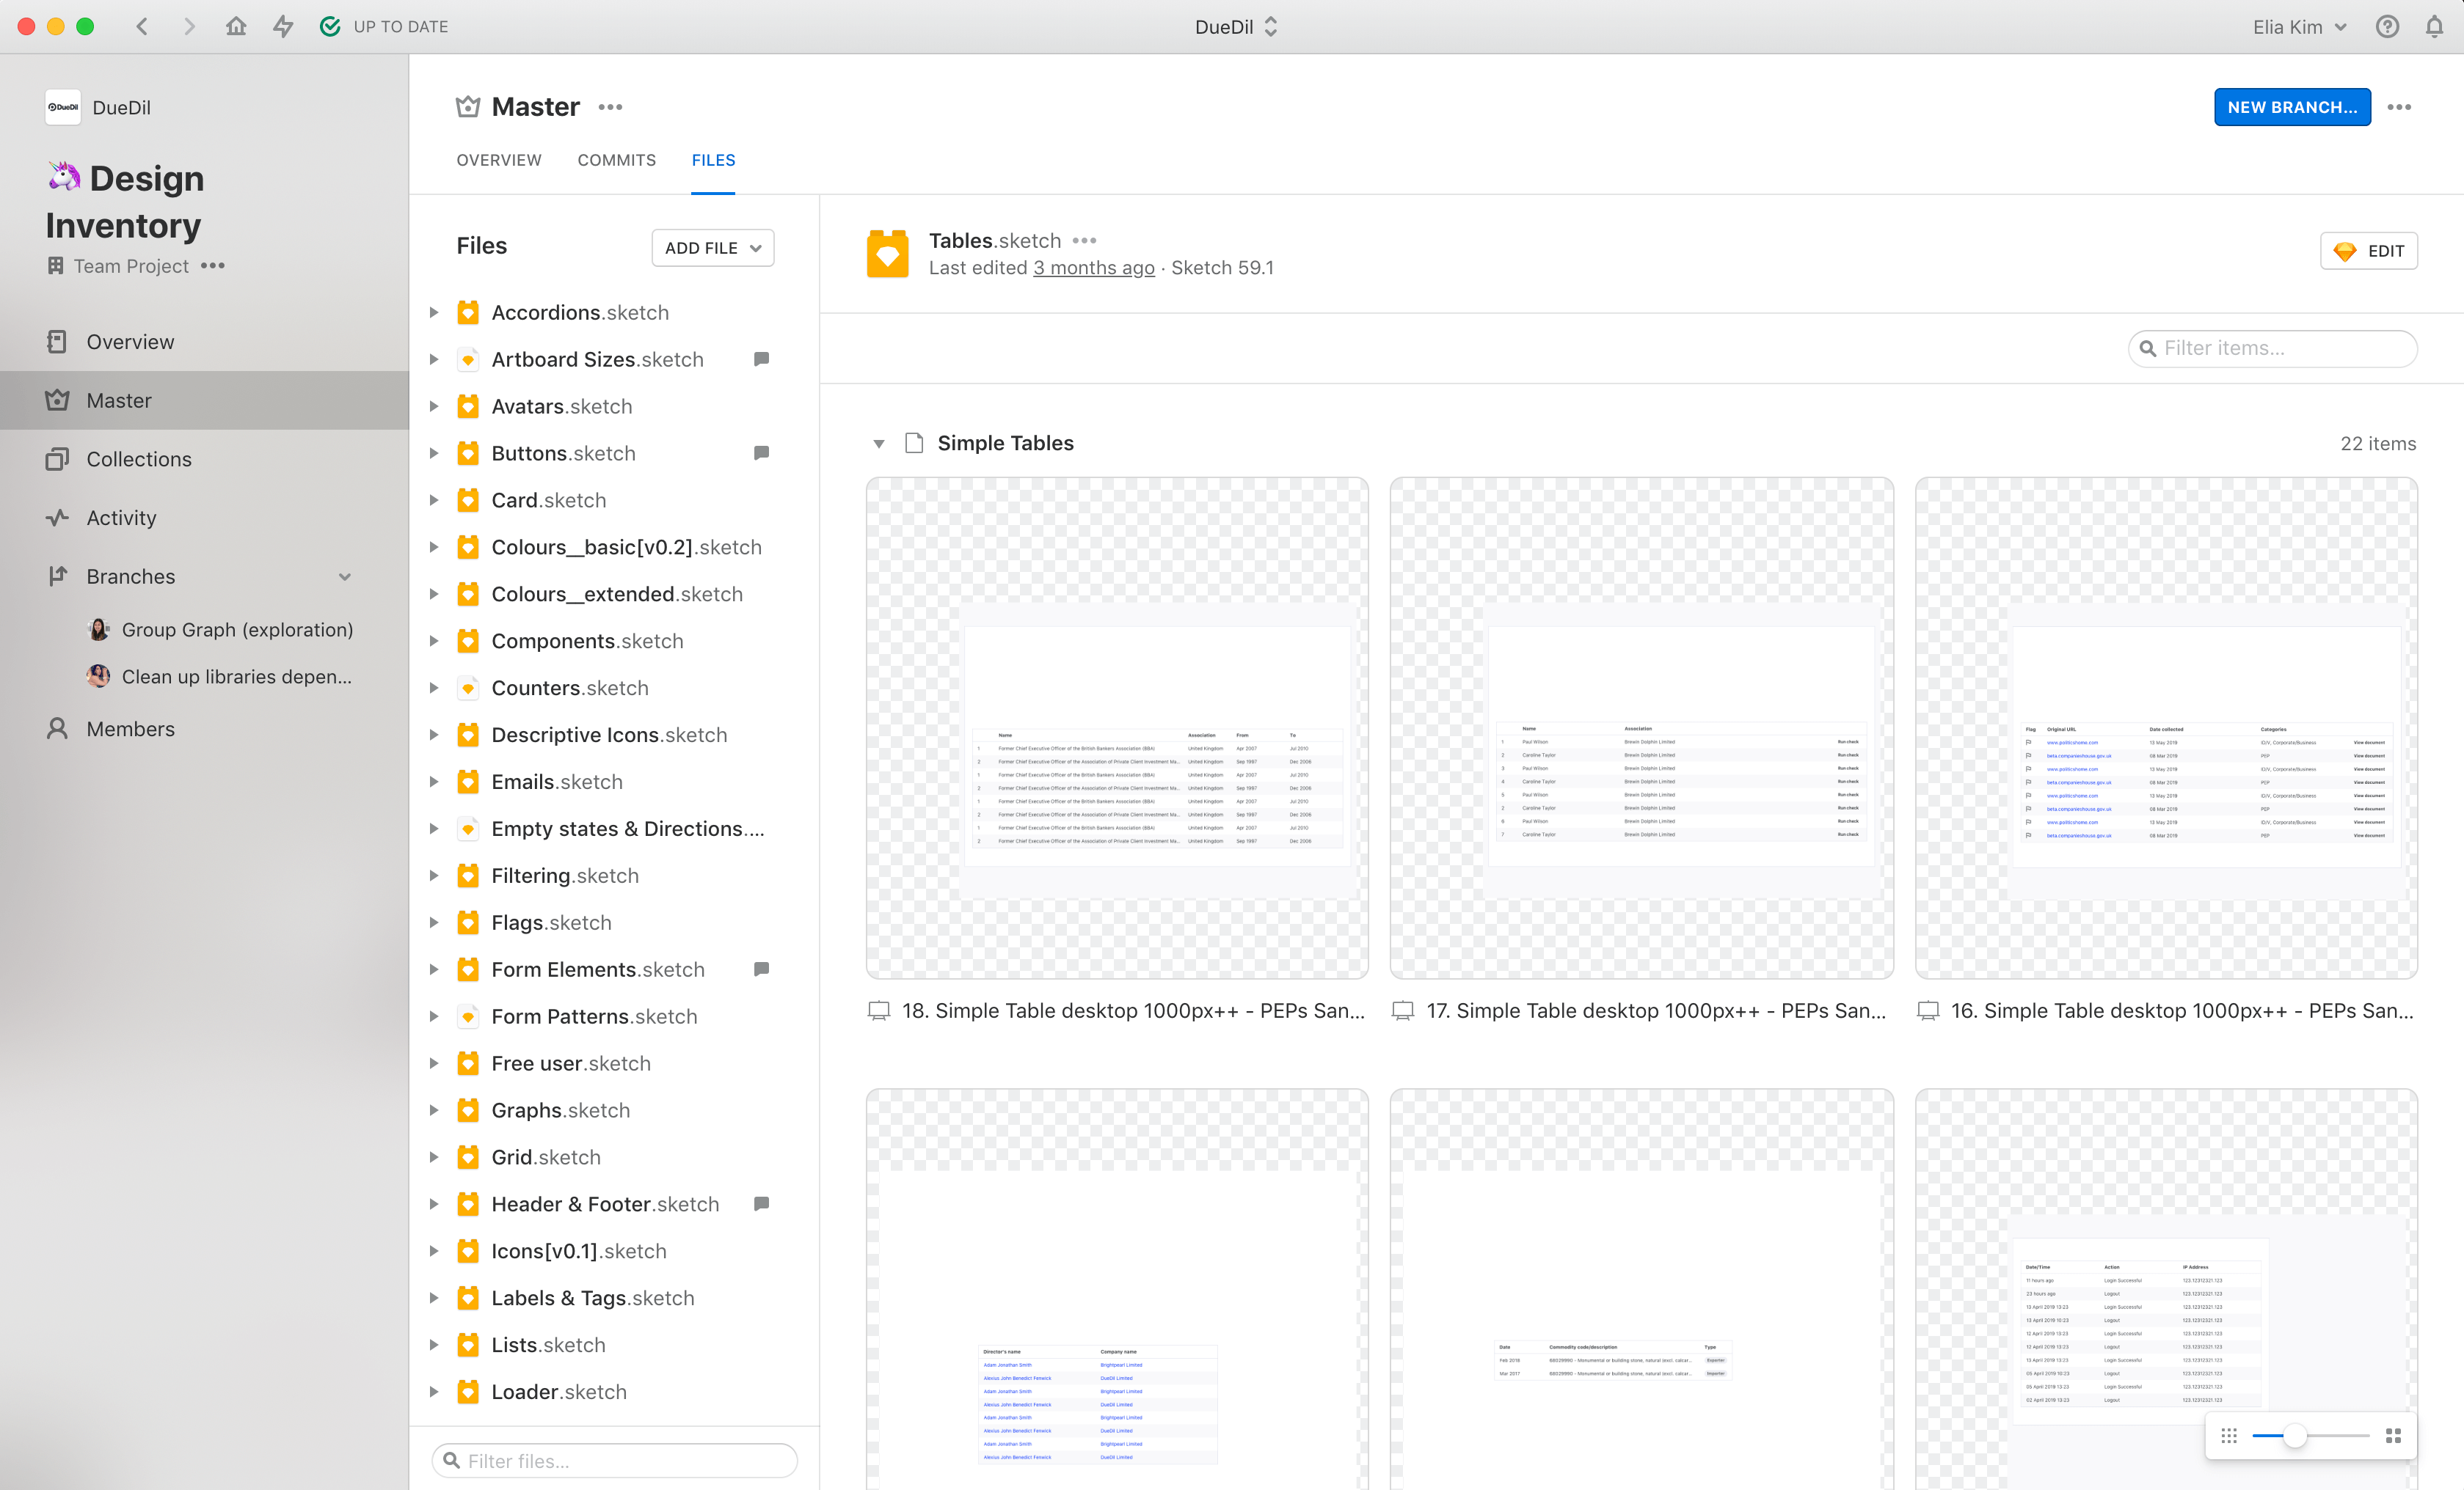The width and height of the screenshot is (2464, 1490).
Task: Go back with the left arrow
Action: [142, 26]
